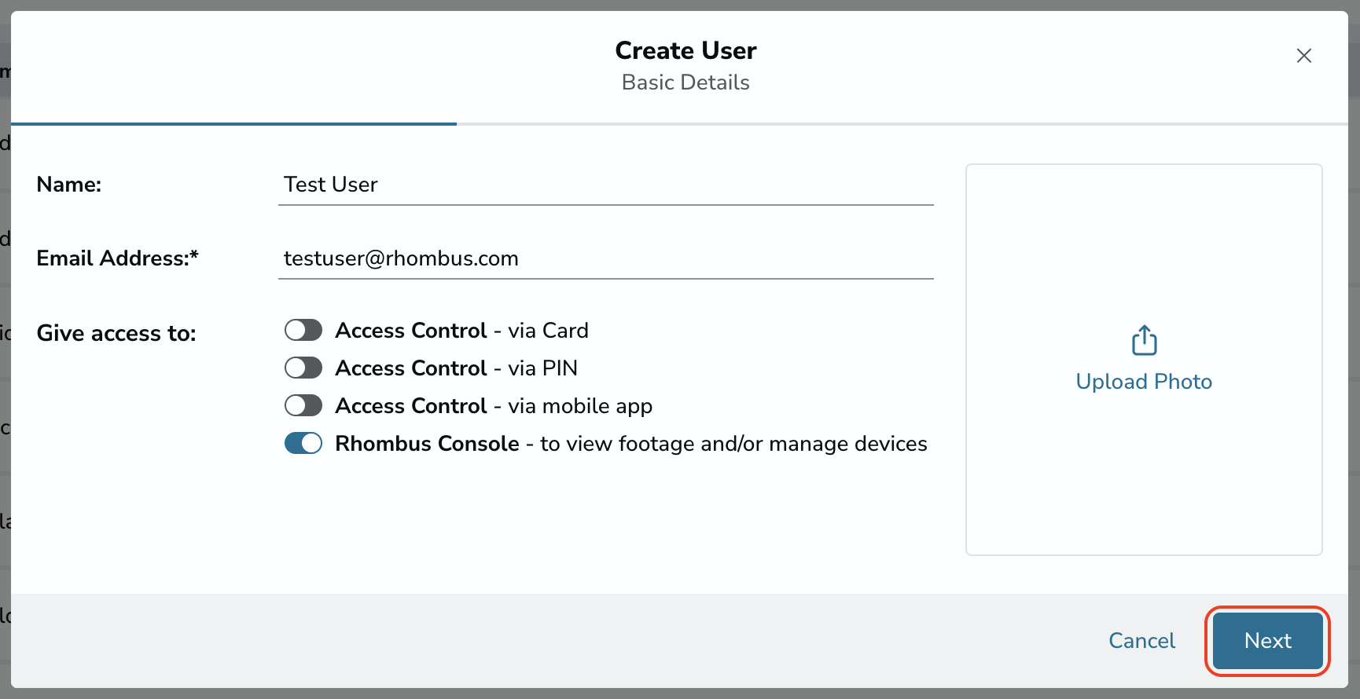The image size is (1360, 699).
Task: Click the 'Rhombus Console' description text
Action: coord(631,444)
